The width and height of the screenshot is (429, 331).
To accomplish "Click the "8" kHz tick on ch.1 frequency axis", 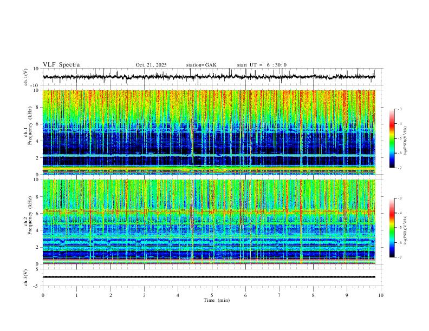I will [38, 107].
